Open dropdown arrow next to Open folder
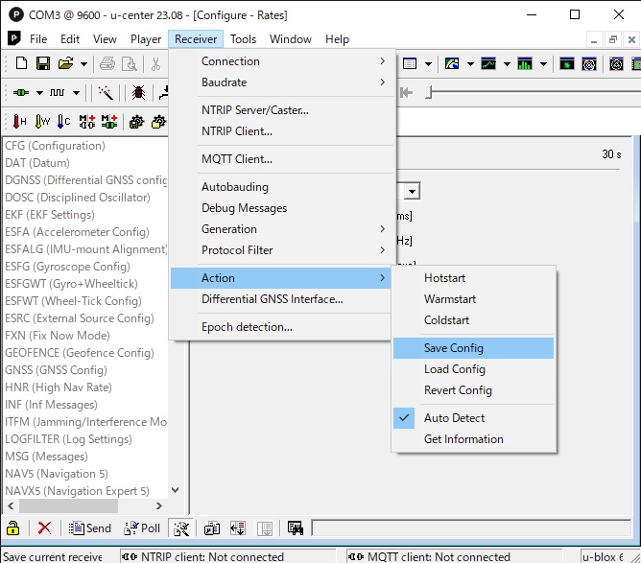Viewport: 641px width, 563px height. pos(83,64)
